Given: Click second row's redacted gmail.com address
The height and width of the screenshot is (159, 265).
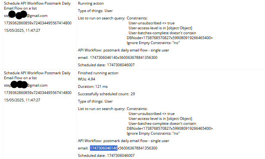Looking at the screenshot, I should coord(26,85).
